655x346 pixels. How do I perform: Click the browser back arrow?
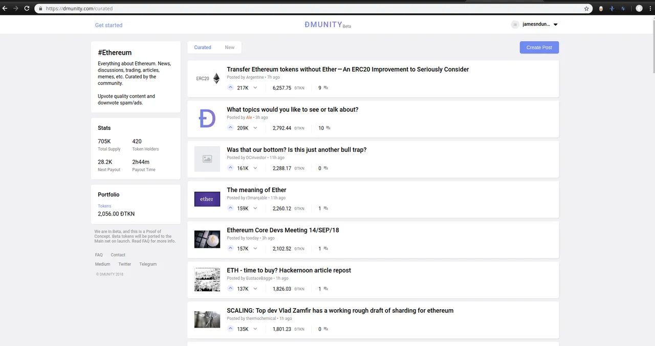(5, 8)
